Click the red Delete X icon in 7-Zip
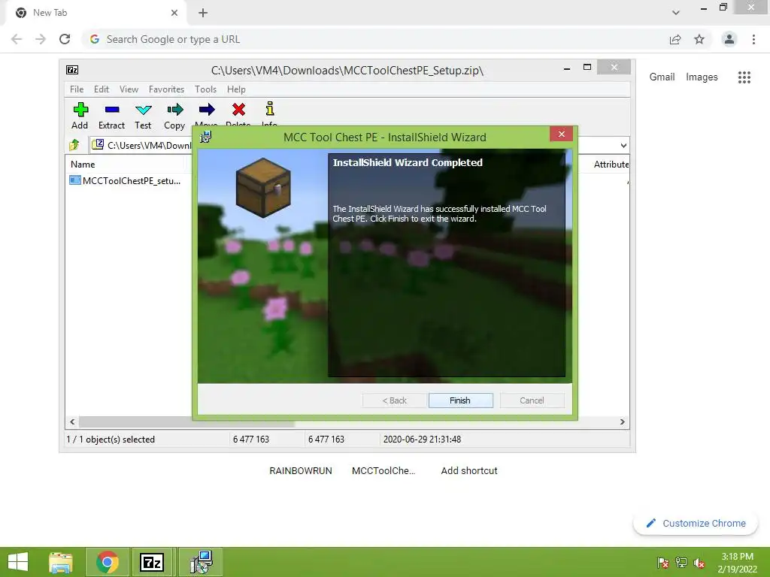Screen dimensions: 770x577 point(238,110)
